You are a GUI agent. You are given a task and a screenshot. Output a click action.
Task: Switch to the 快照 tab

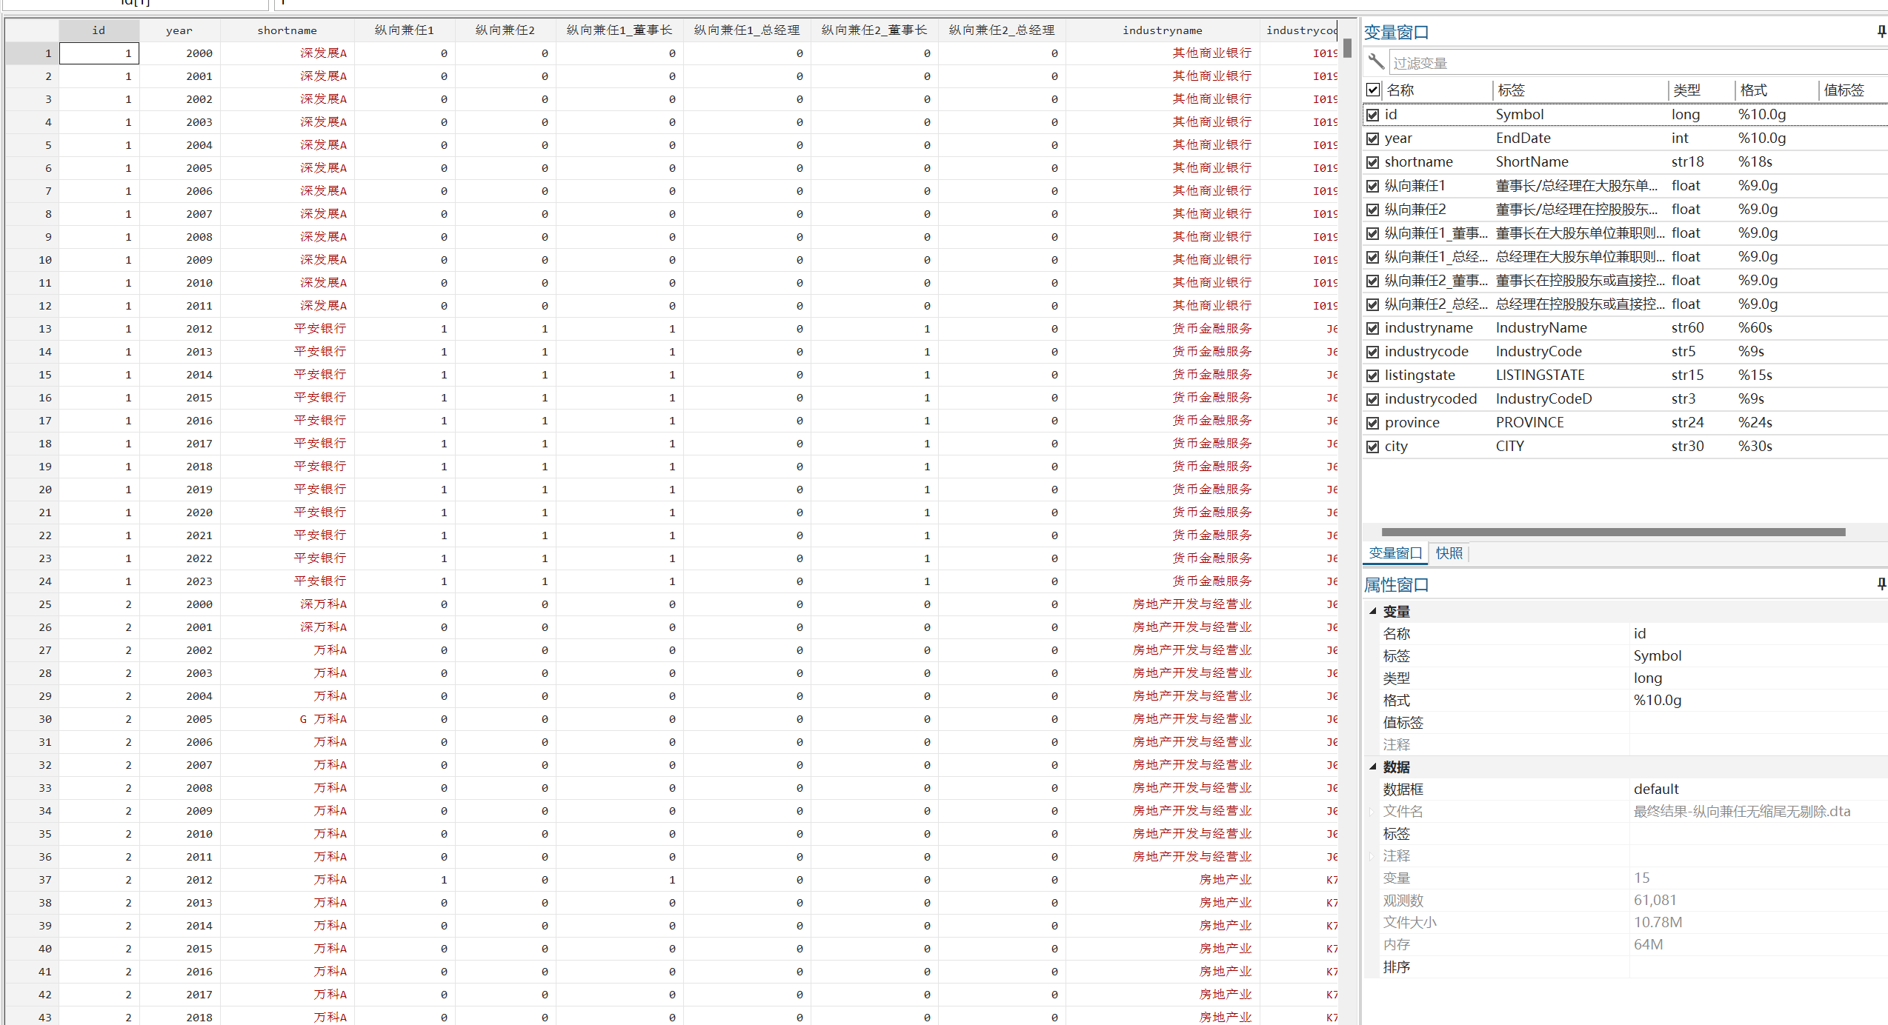coord(1449,553)
